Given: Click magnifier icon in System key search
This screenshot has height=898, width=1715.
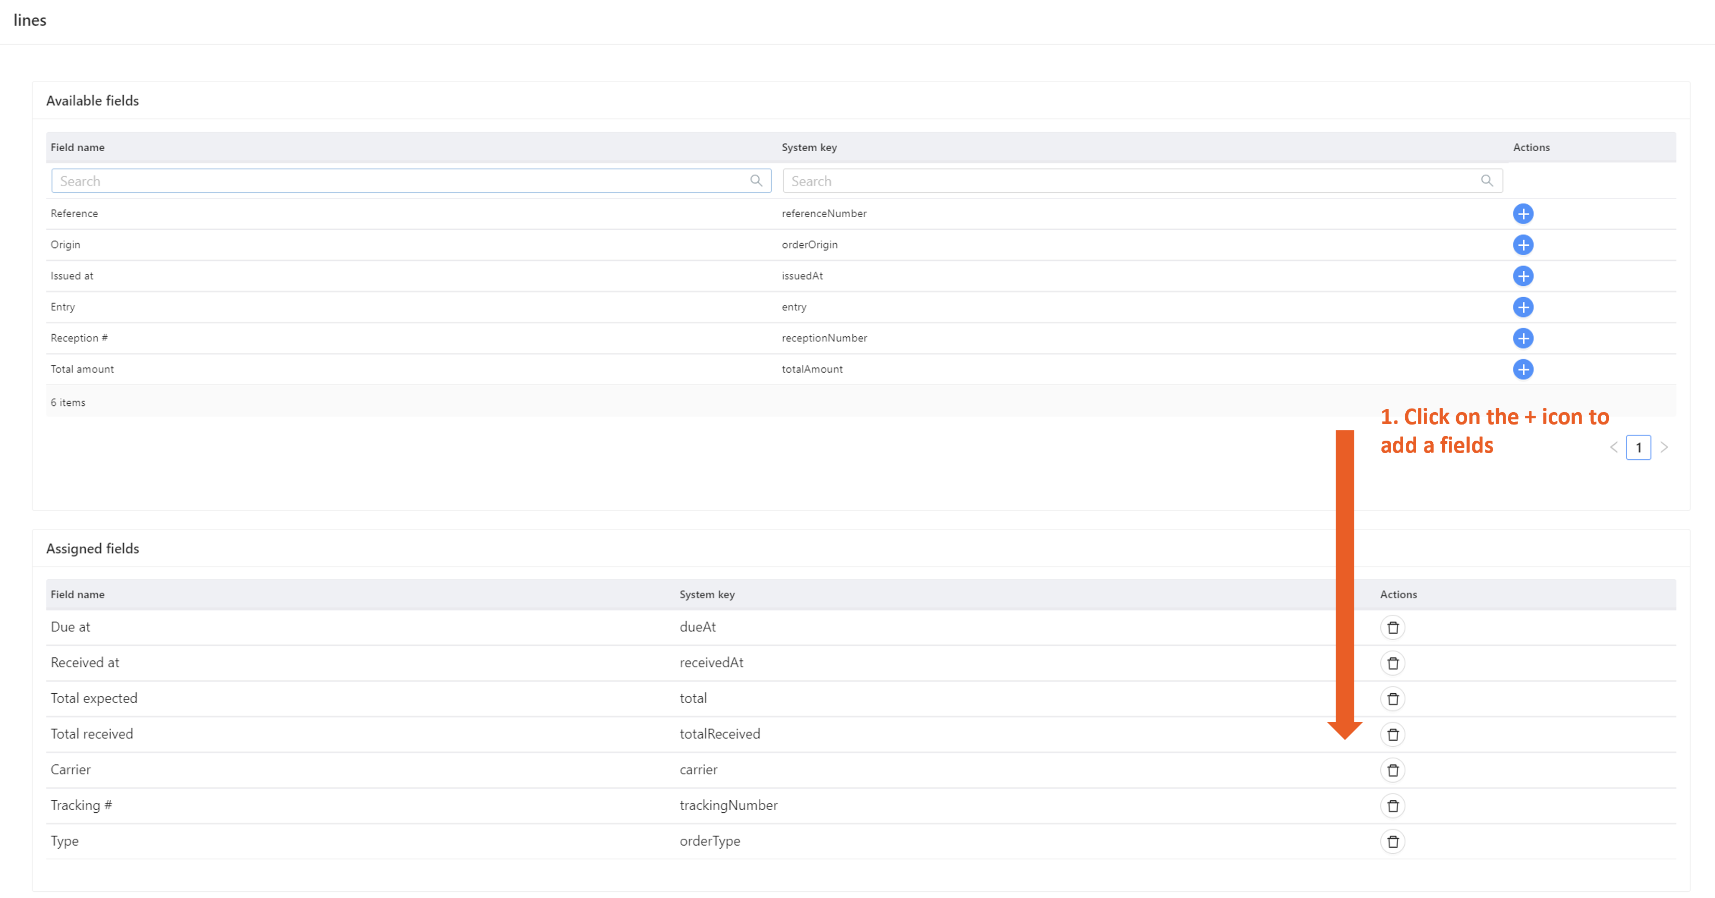Looking at the screenshot, I should tap(1487, 180).
